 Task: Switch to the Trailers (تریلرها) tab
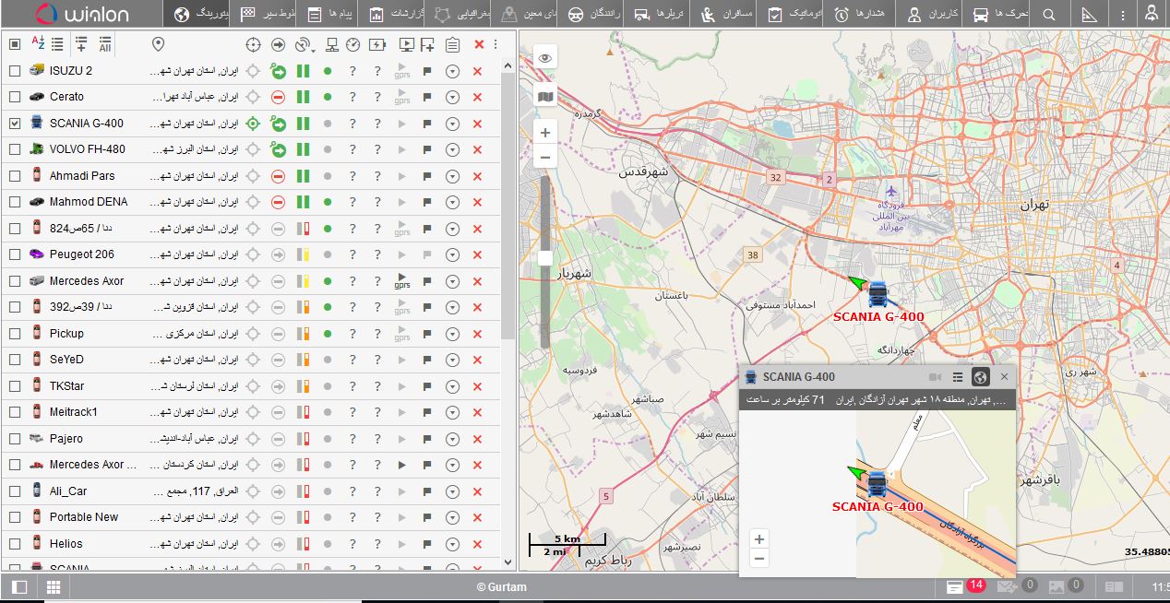658,14
